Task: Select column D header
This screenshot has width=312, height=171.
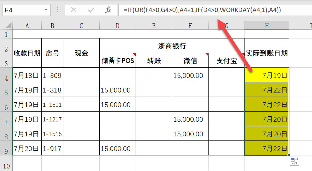Action: [x=117, y=26]
